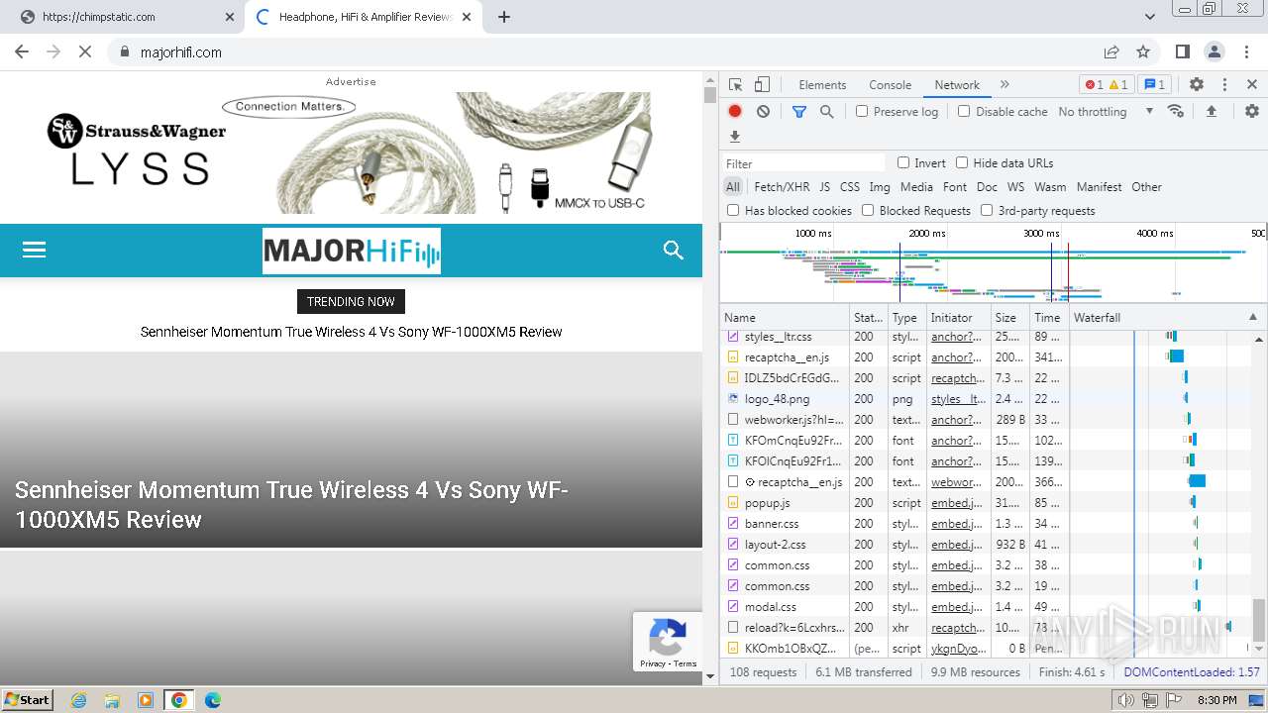Click the Strauss & Wagner LYSS ad banner

click(x=351, y=153)
